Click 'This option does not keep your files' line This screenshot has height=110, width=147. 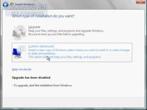pyautogui.click(x=65, y=57)
